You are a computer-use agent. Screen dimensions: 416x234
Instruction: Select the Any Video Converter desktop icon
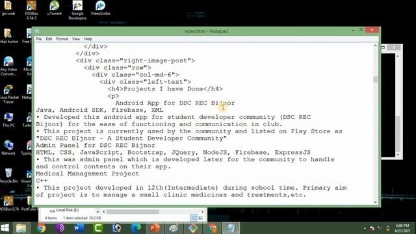(x=8, y=66)
